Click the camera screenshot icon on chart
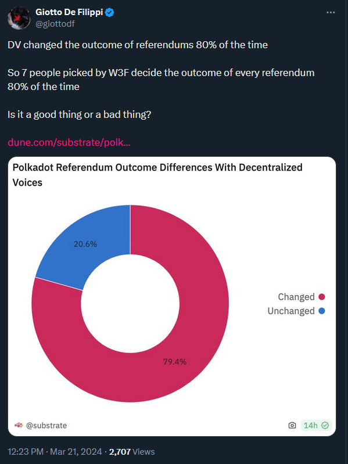This screenshot has width=348, height=464. [x=292, y=426]
